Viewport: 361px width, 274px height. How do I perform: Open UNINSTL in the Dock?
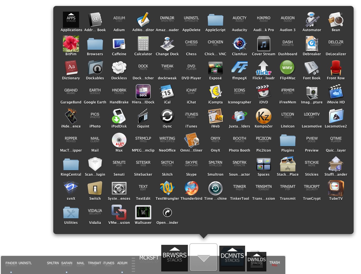pyautogui.click(x=25, y=264)
